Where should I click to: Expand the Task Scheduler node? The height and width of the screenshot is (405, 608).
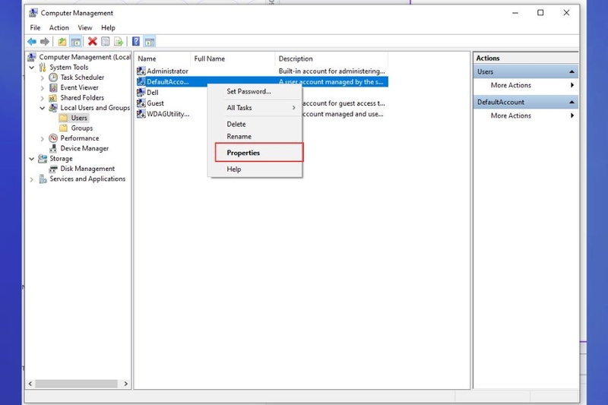tap(43, 78)
